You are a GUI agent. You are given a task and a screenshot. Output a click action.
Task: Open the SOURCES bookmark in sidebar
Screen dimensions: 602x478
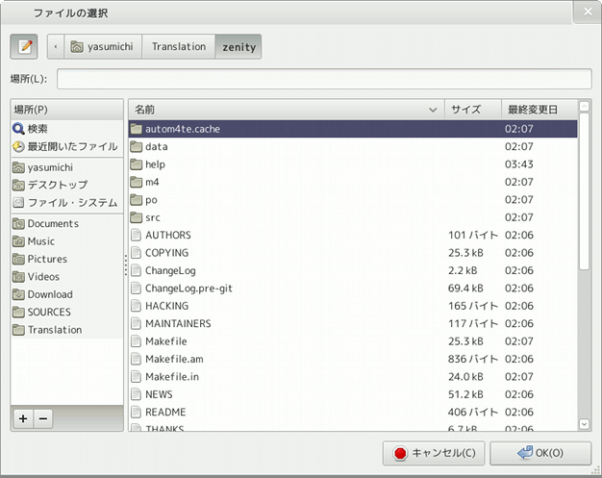(x=49, y=313)
